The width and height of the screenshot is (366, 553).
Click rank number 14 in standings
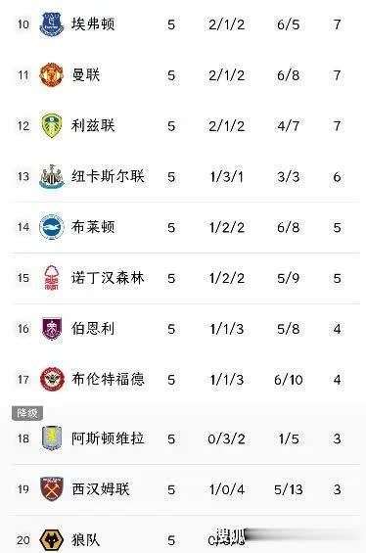click(23, 227)
